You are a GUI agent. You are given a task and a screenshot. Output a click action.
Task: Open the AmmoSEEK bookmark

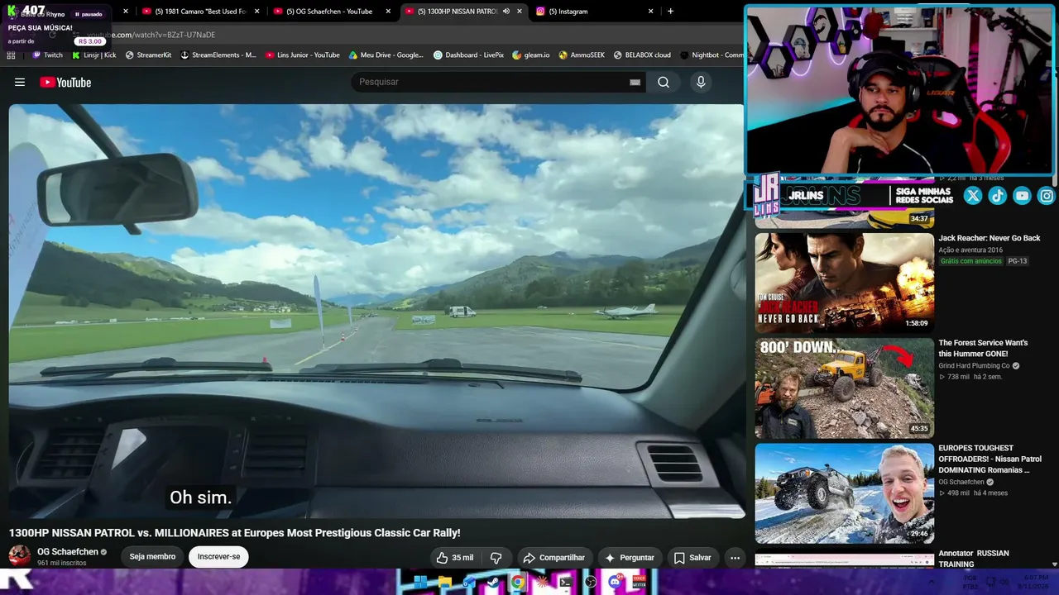coord(582,55)
